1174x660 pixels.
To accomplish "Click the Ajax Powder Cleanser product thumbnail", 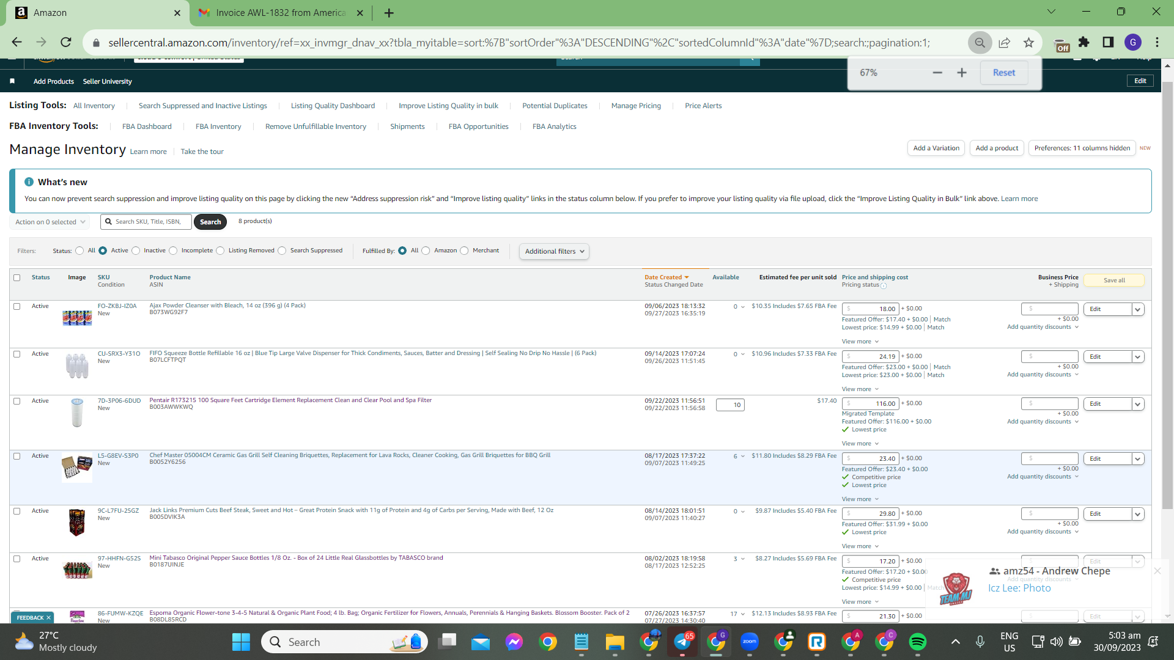I will tap(77, 318).
